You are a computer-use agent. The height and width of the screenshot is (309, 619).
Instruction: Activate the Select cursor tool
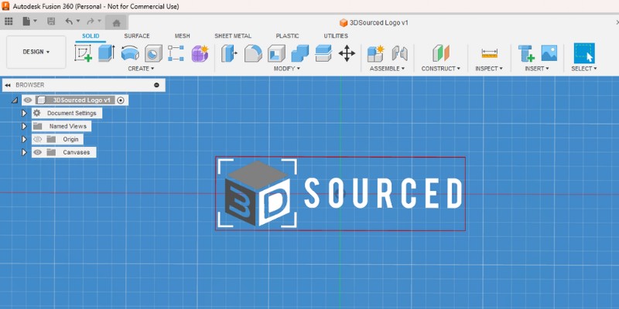584,53
